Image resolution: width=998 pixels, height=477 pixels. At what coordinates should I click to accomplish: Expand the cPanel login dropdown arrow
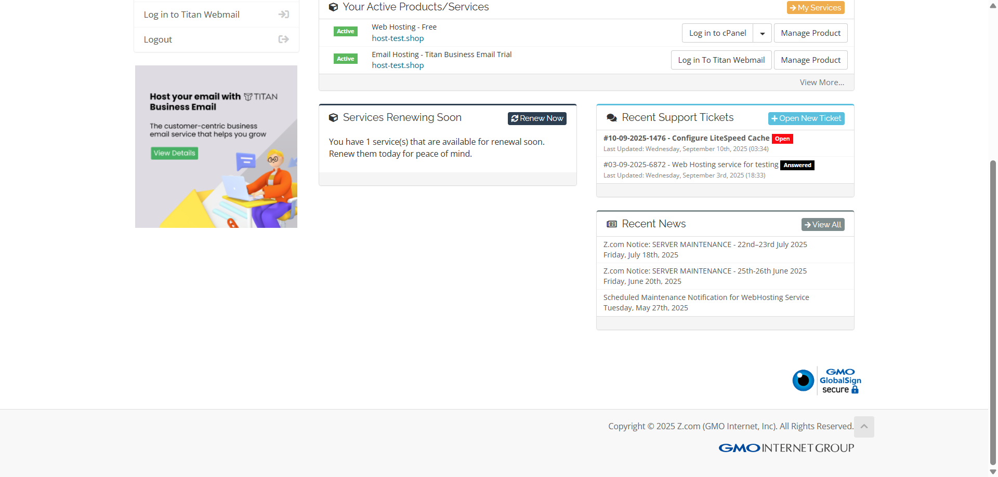[763, 33]
